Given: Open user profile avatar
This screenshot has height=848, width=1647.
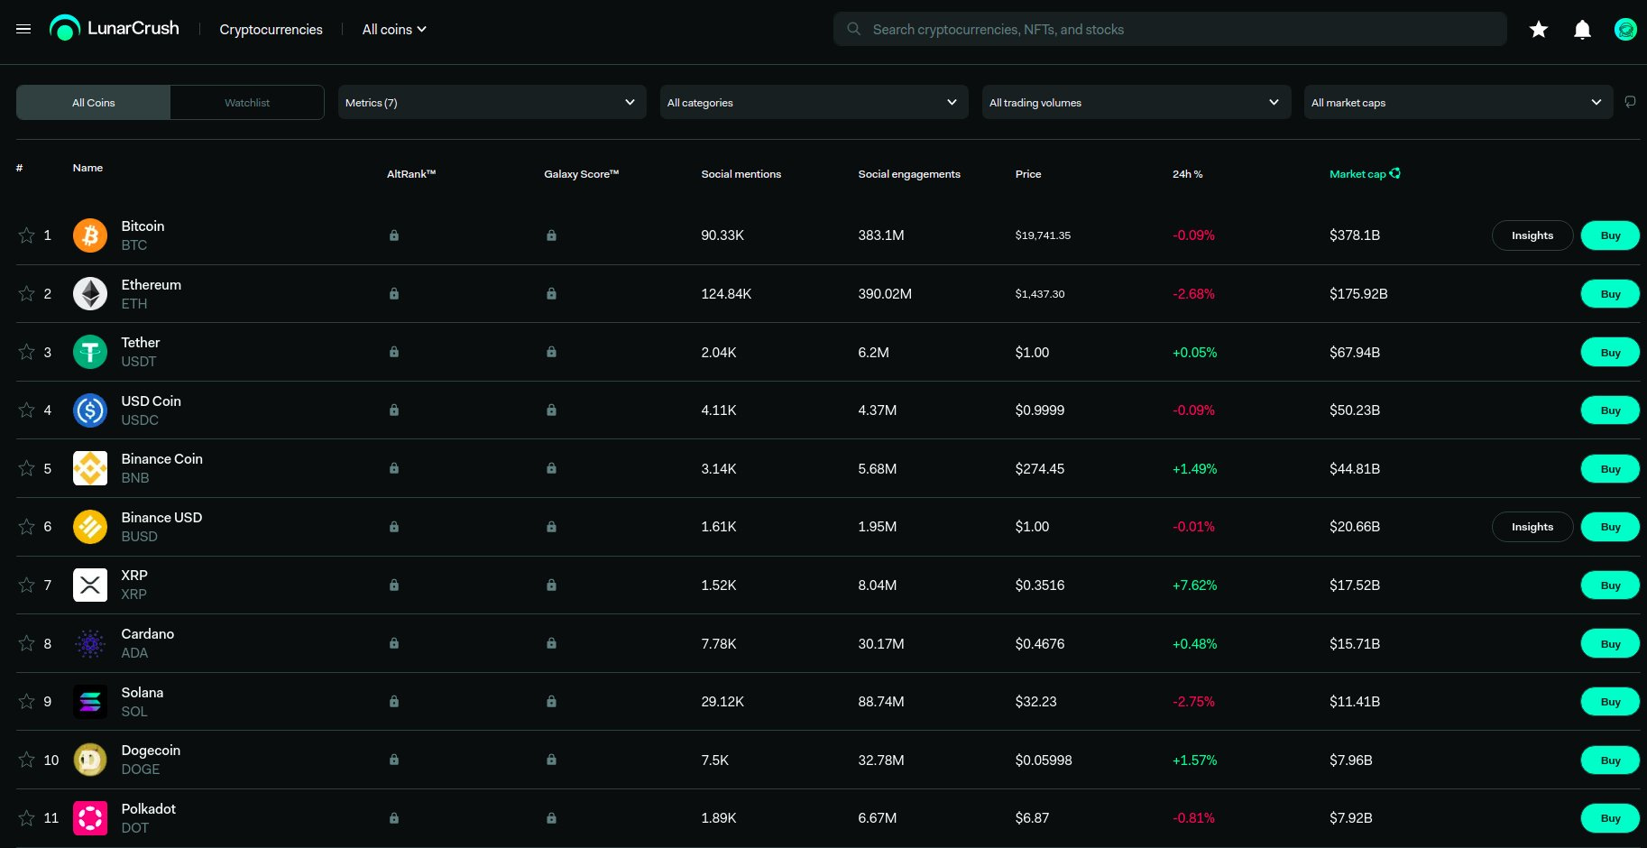Looking at the screenshot, I should 1625,30.
